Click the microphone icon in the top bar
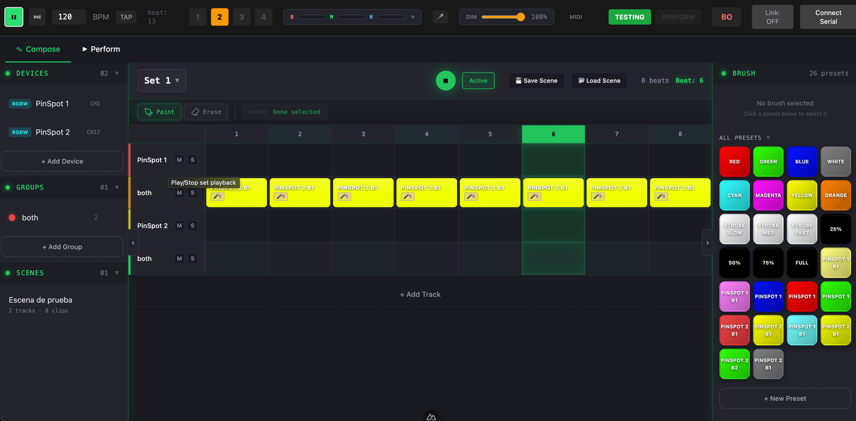 point(440,17)
